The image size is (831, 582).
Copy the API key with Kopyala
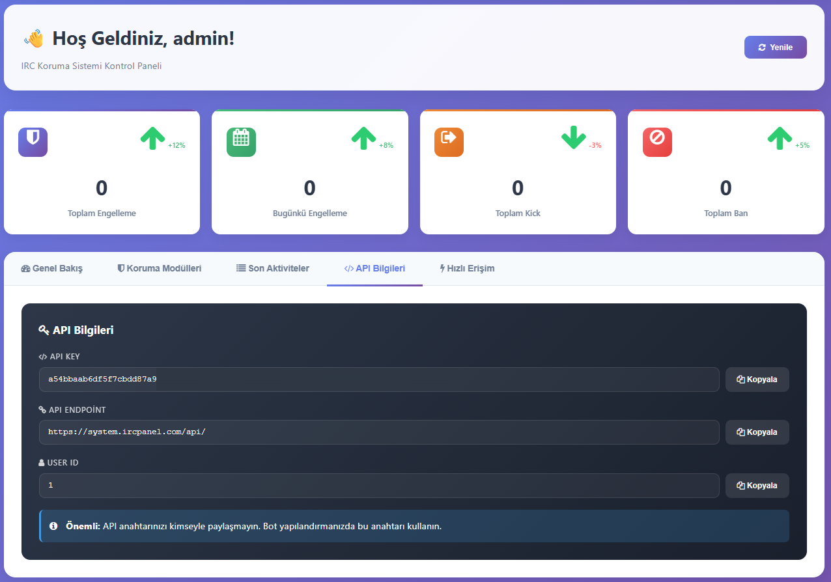tap(757, 380)
